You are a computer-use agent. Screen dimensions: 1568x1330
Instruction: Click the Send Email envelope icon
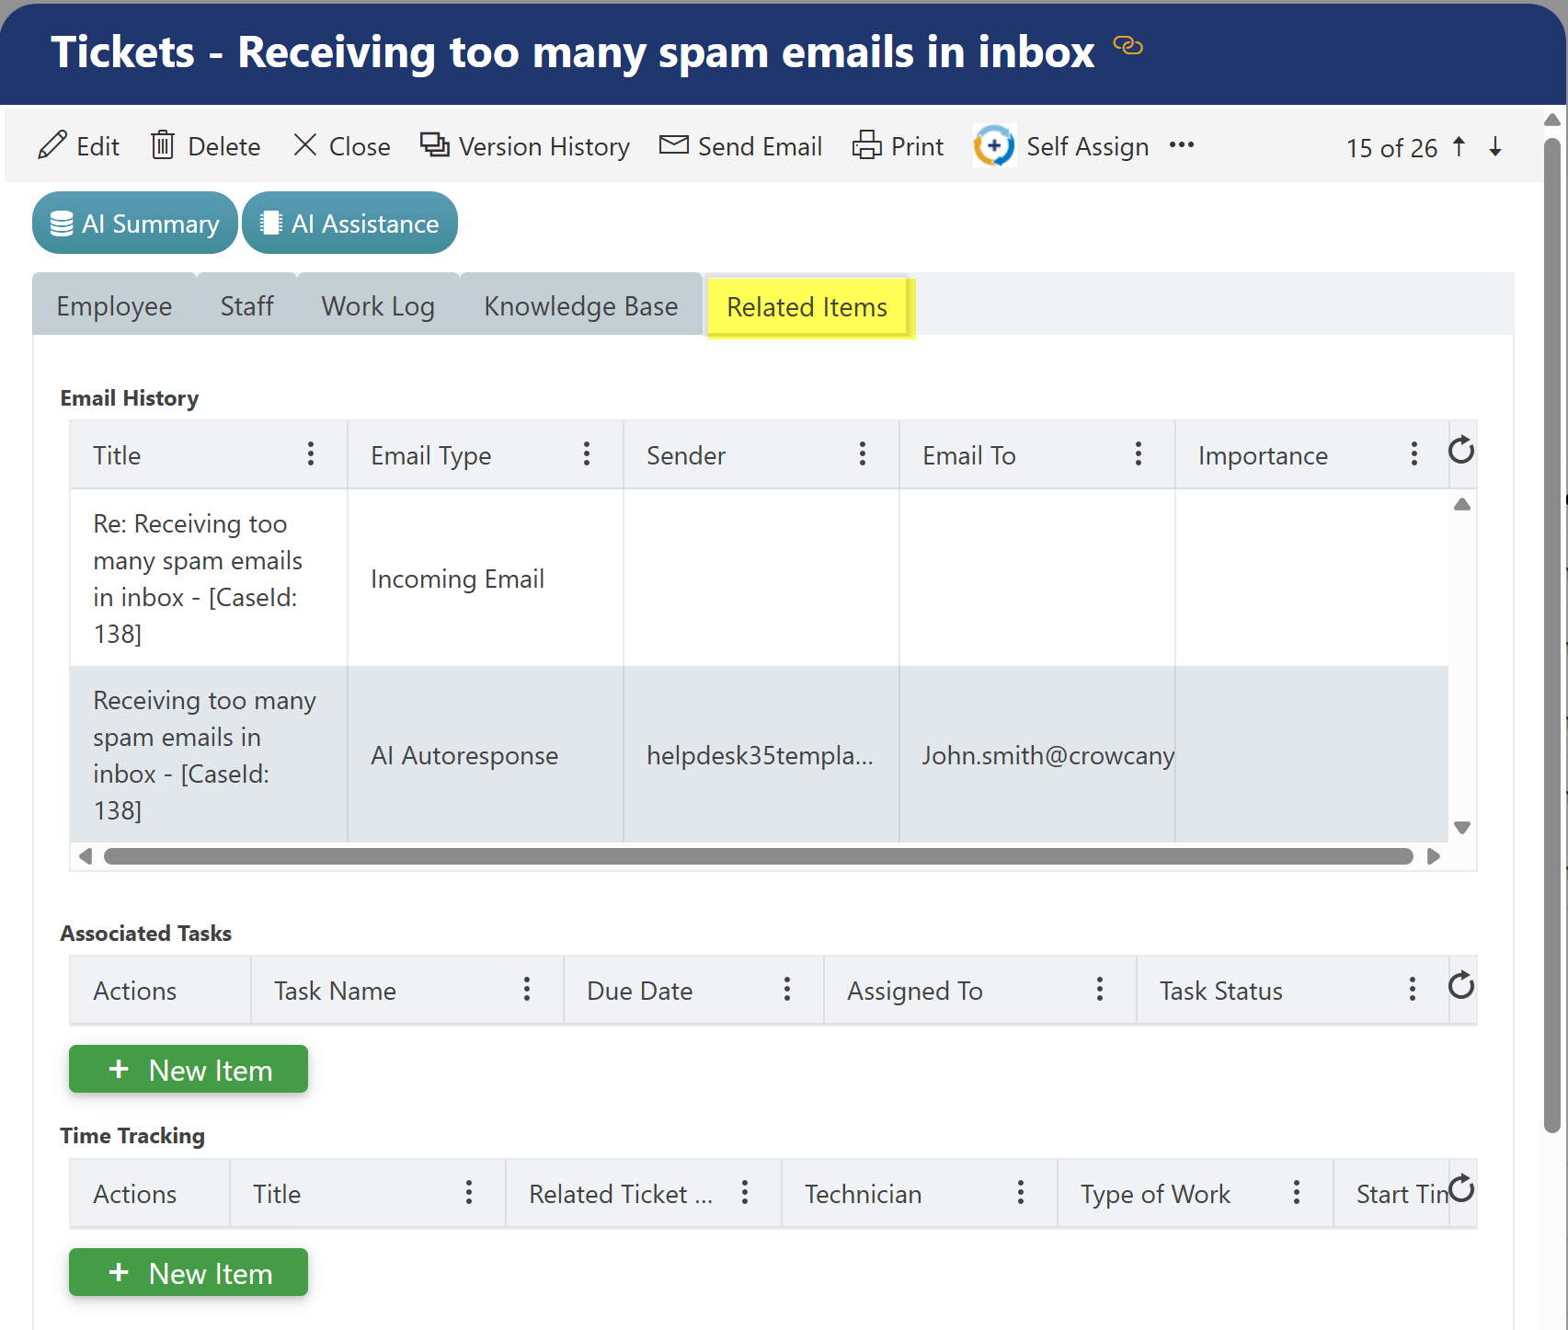tap(673, 145)
